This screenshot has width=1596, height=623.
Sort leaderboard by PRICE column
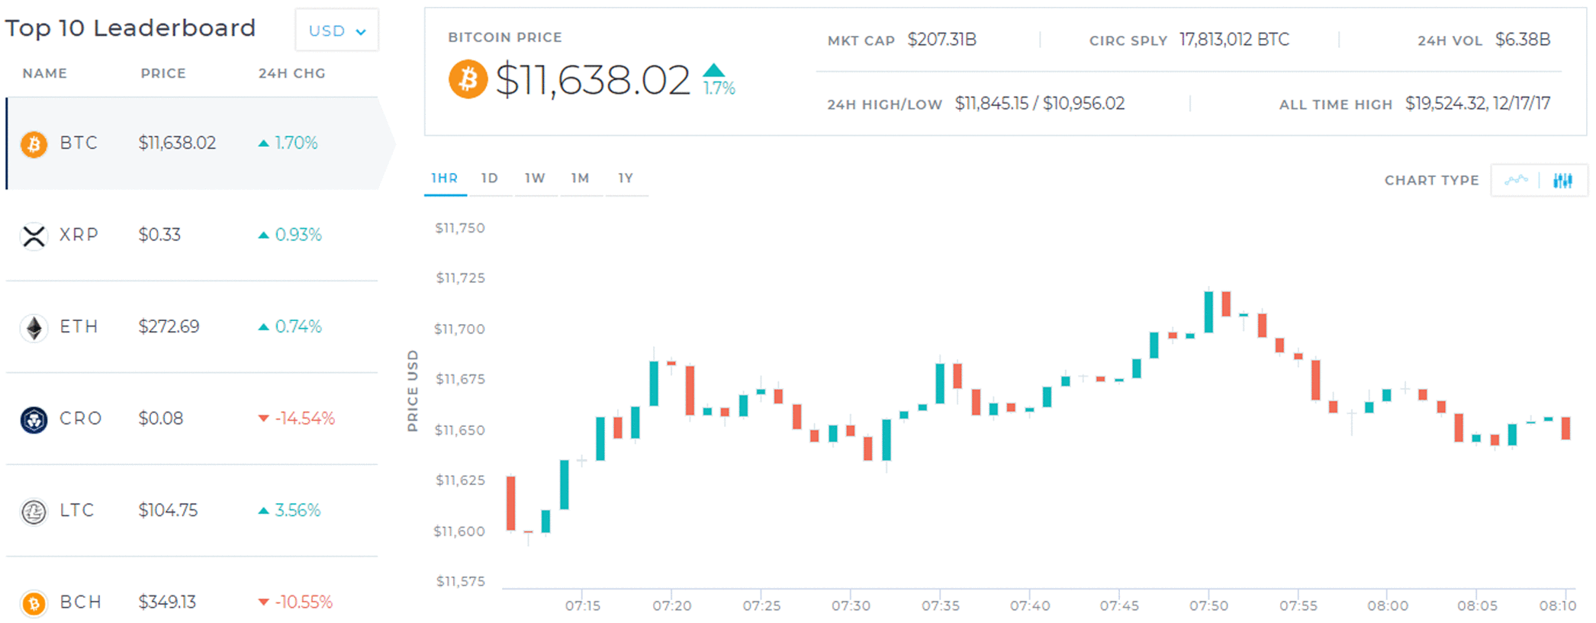click(x=163, y=73)
